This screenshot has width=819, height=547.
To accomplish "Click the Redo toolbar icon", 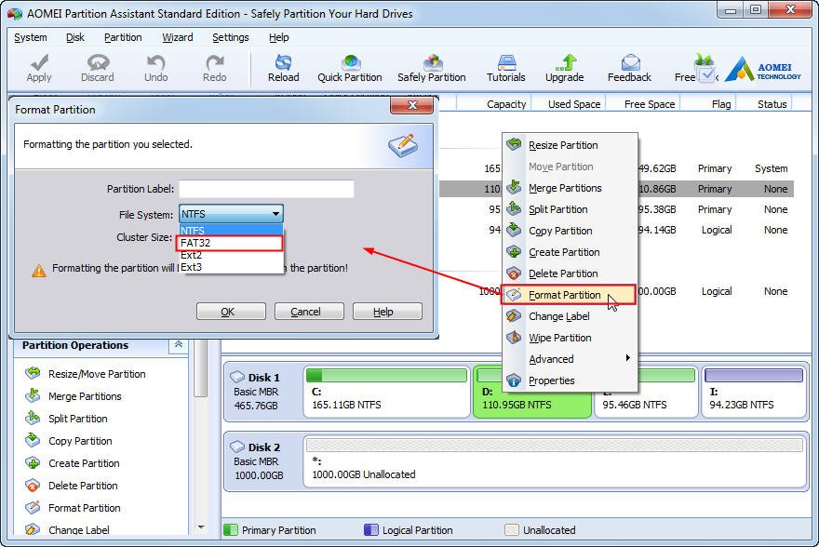I will click(x=215, y=69).
